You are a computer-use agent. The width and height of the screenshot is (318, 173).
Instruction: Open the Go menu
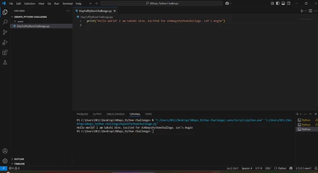tap(49, 3)
